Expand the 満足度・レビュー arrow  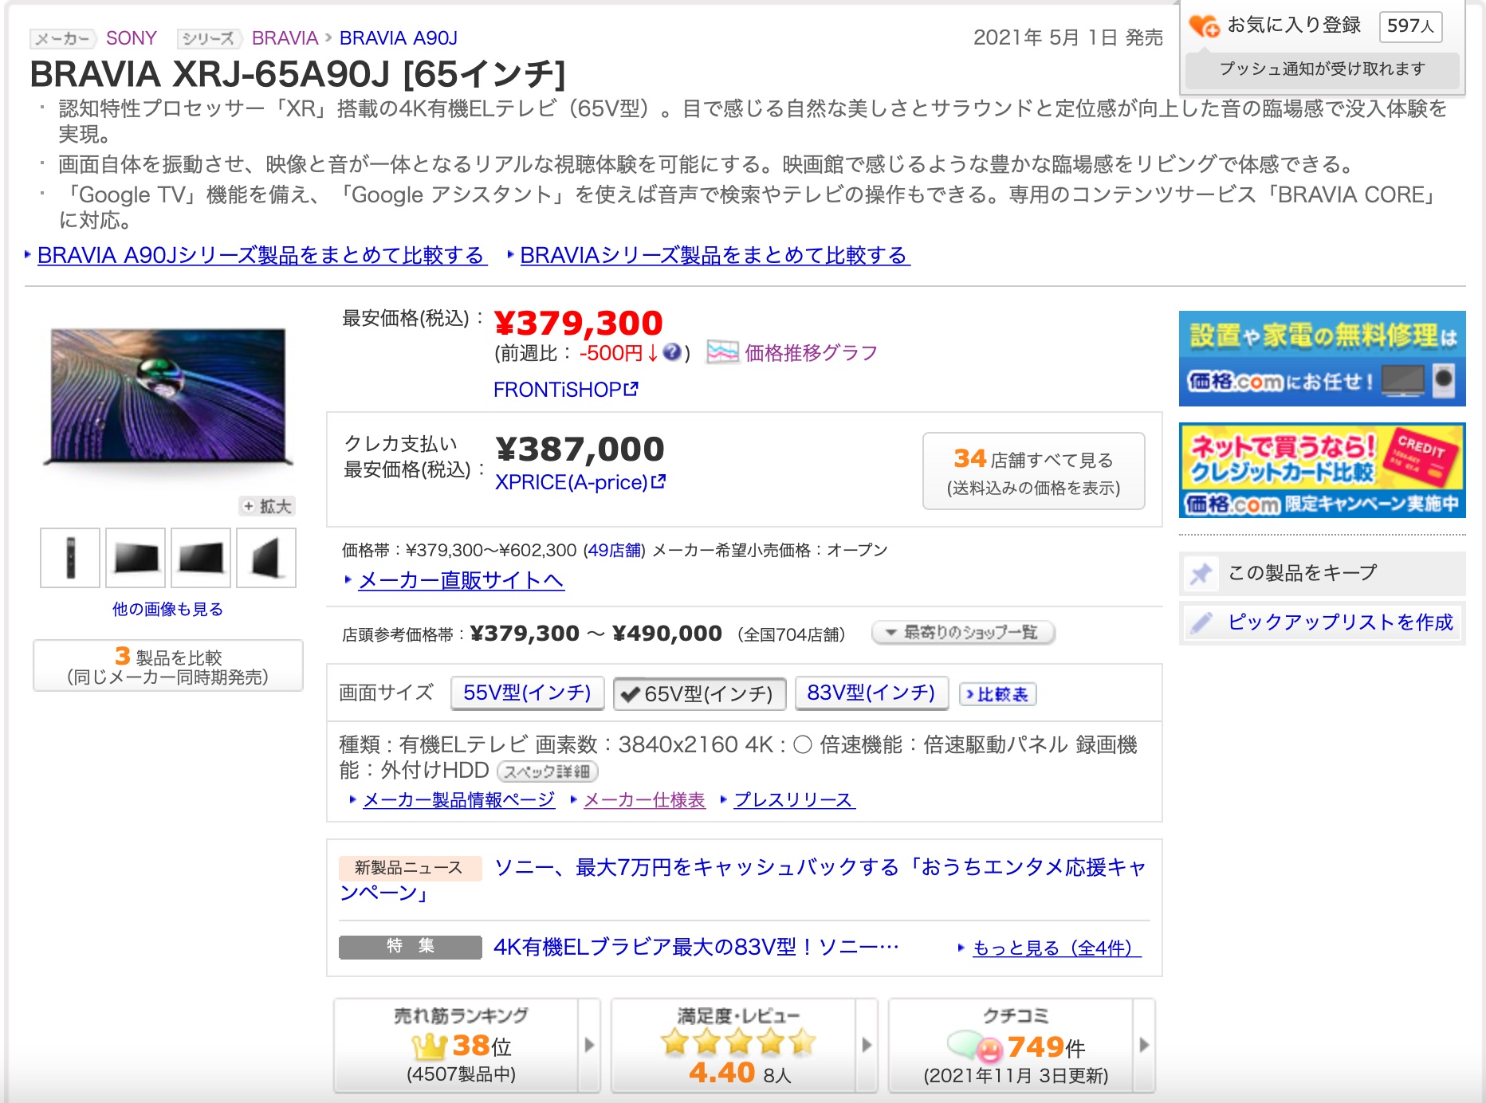pyautogui.click(x=867, y=1045)
